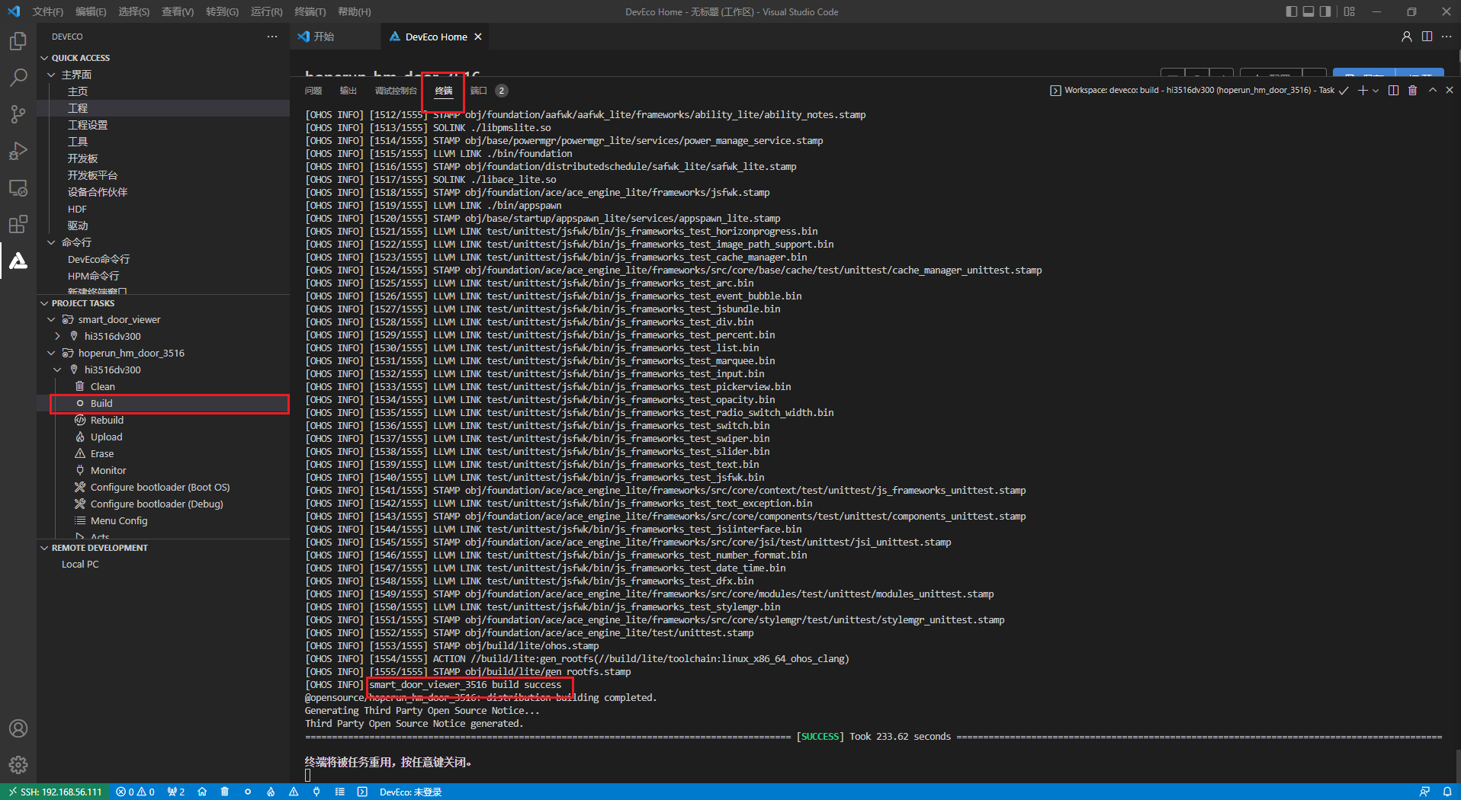Screen dimensions: 1461x800
Task: Run Configure bootloader (Boot OS)
Action: [163, 487]
